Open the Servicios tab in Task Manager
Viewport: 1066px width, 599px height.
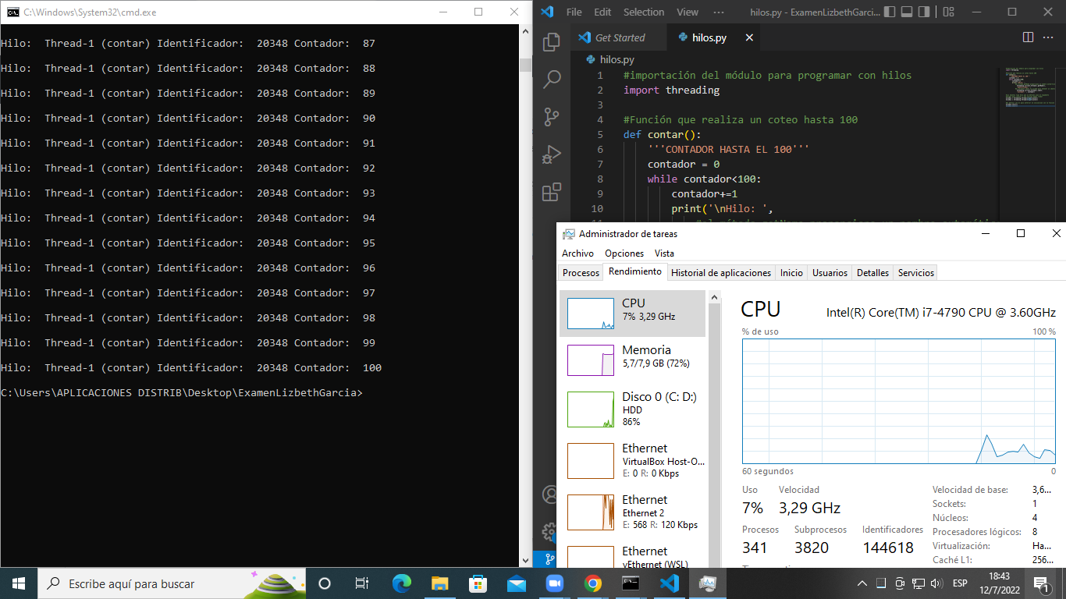point(916,273)
